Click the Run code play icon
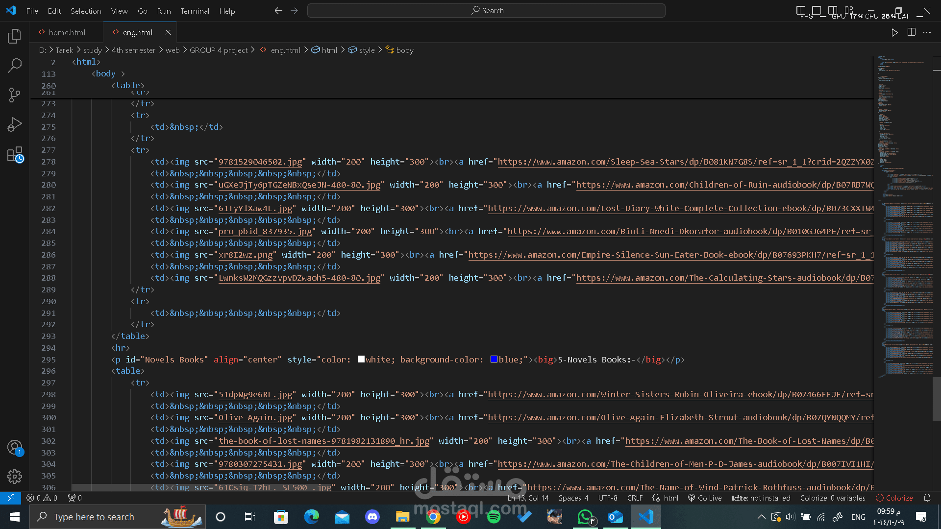This screenshot has width=941, height=529. 894,32
